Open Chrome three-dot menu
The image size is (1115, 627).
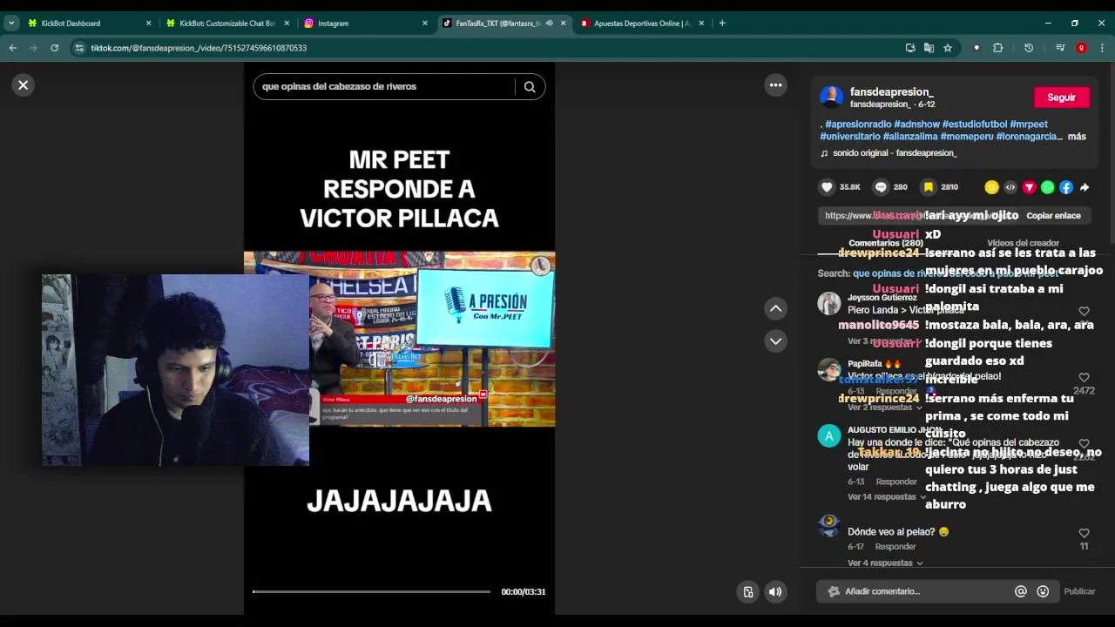pos(1102,48)
